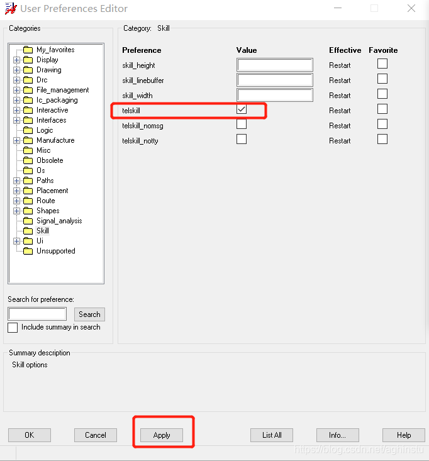
Task: Click OK to confirm preferences
Action: click(x=30, y=435)
